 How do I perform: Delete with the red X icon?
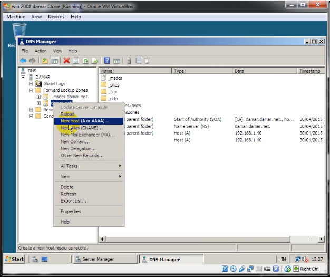click(x=66, y=61)
